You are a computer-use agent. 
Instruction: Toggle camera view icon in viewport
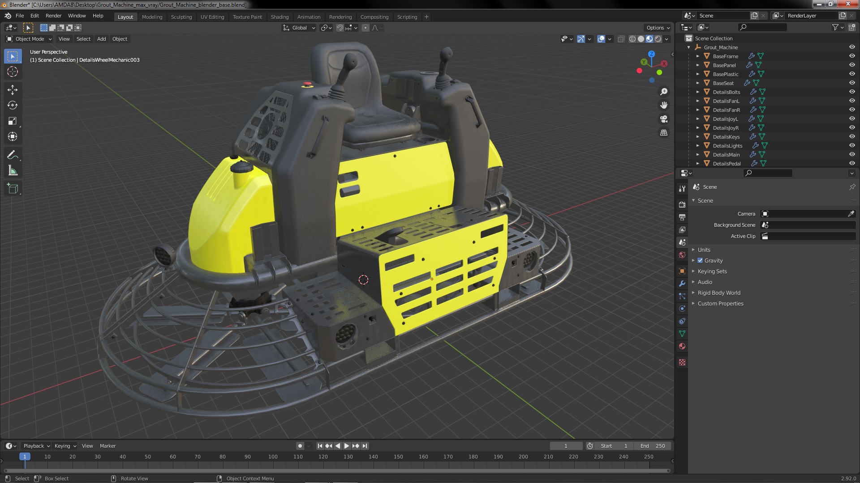pyautogui.click(x=664, y=119)
